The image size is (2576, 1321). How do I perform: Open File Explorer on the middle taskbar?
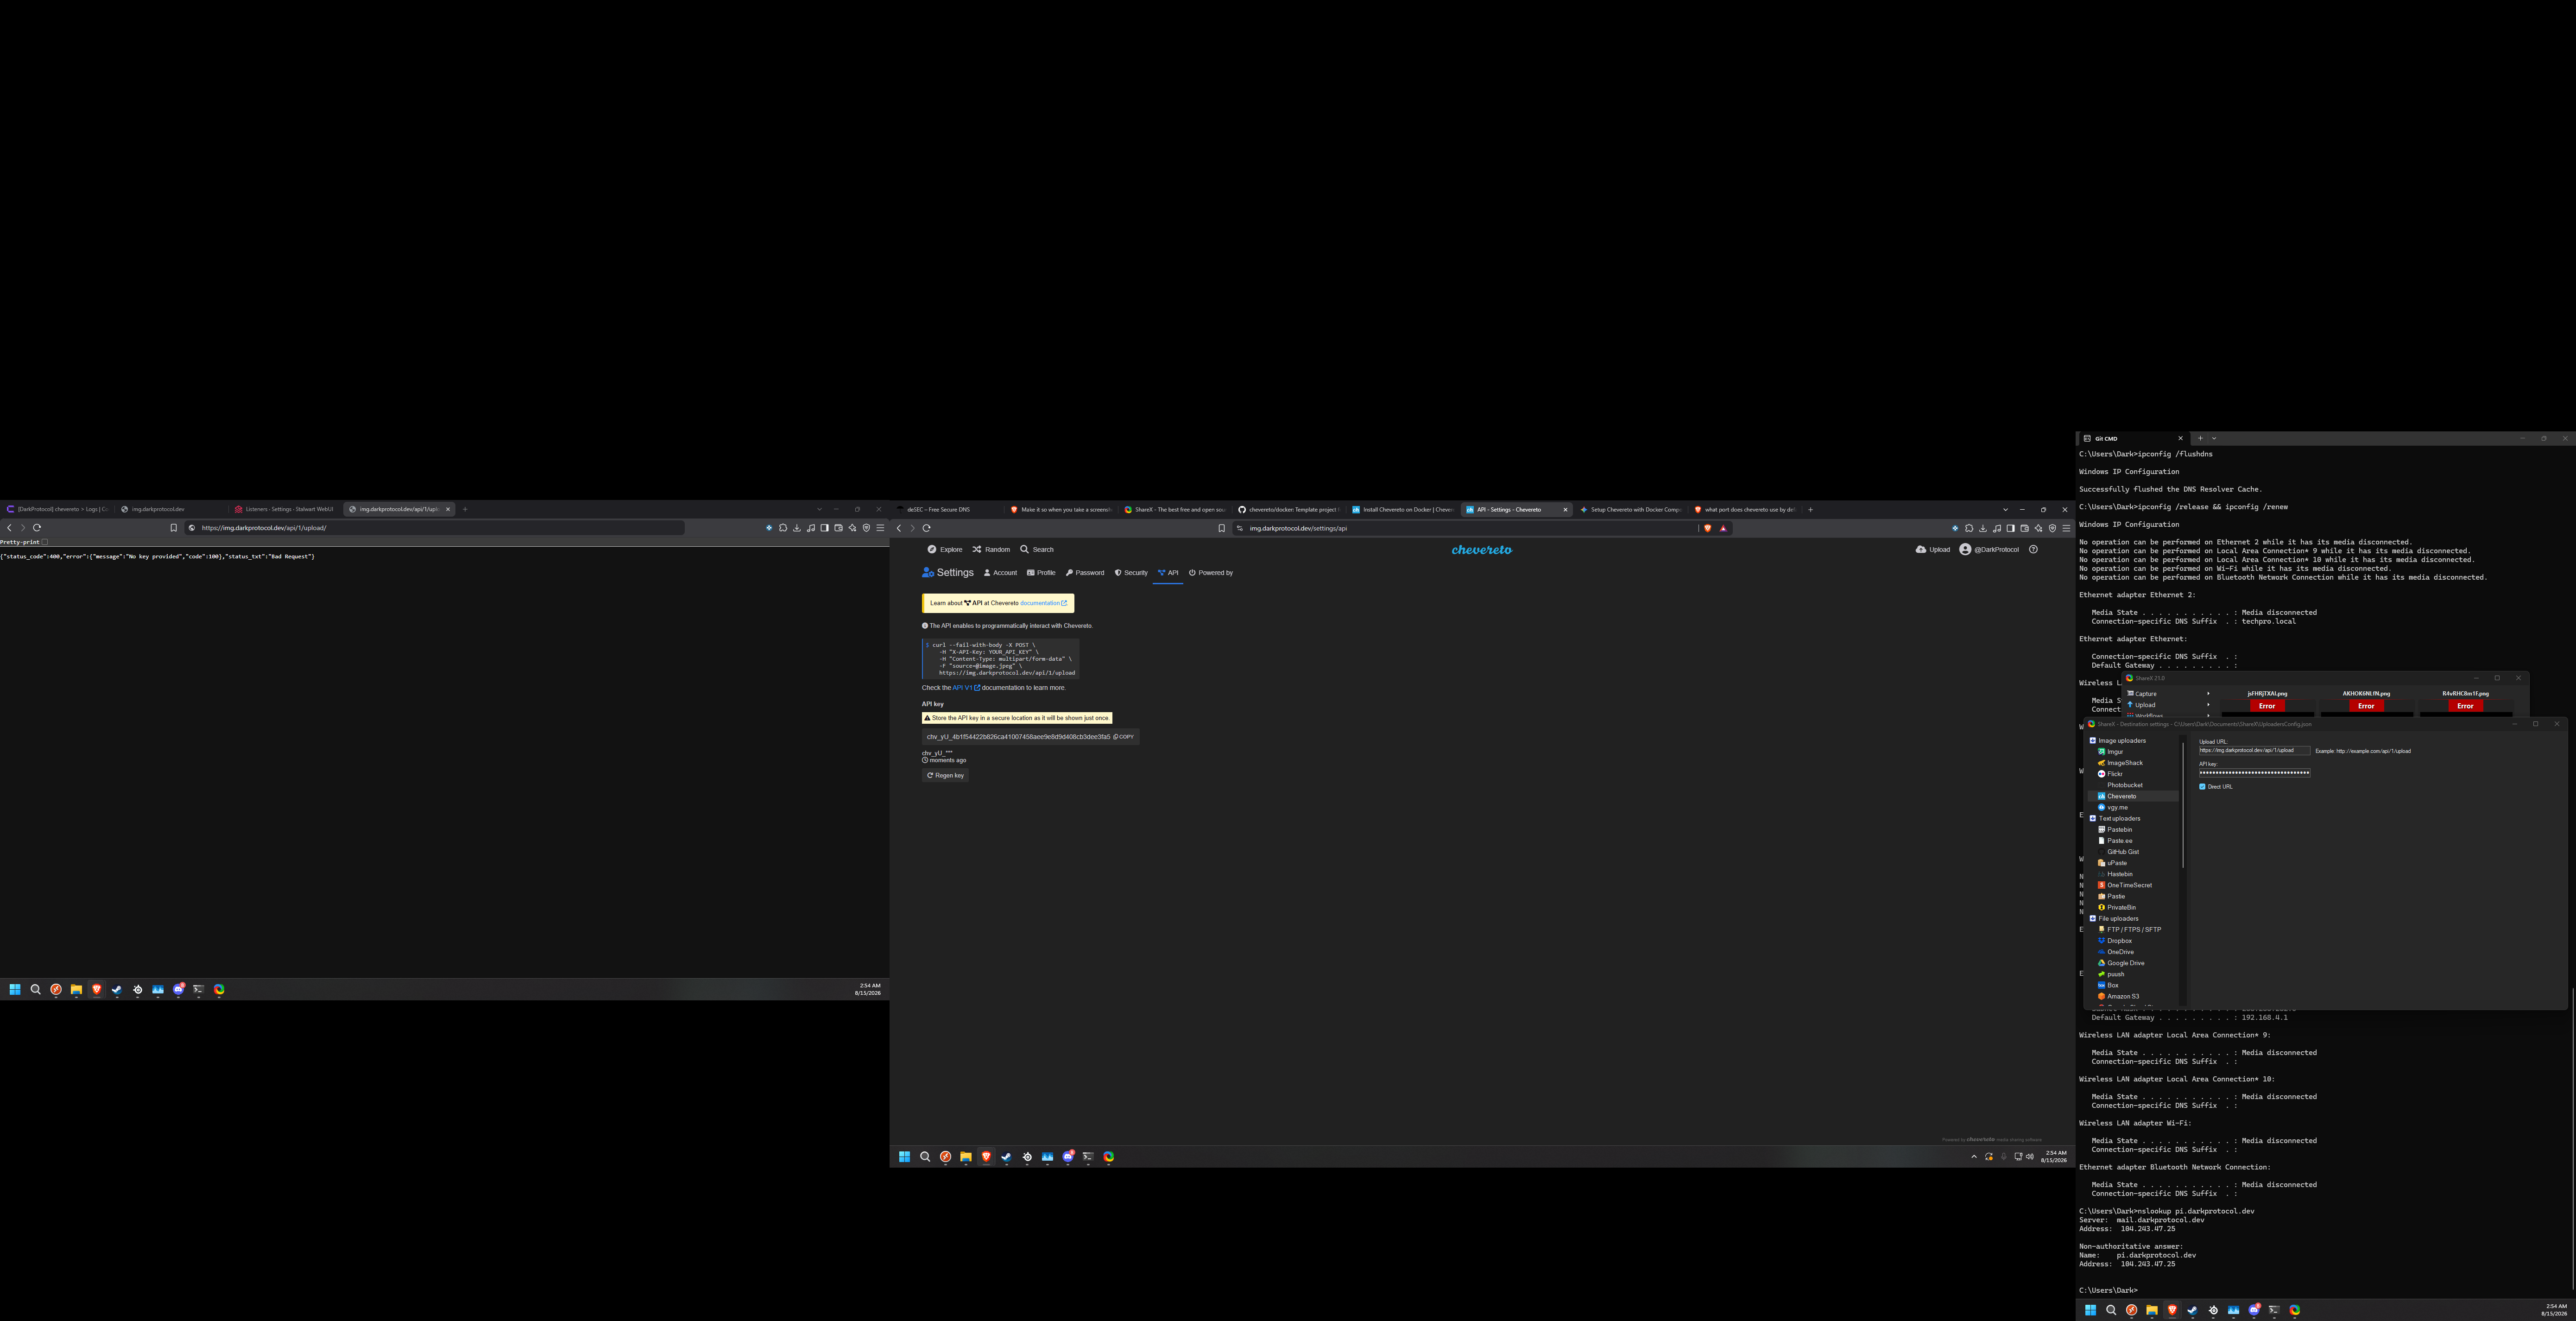[x=966, y=1157]
